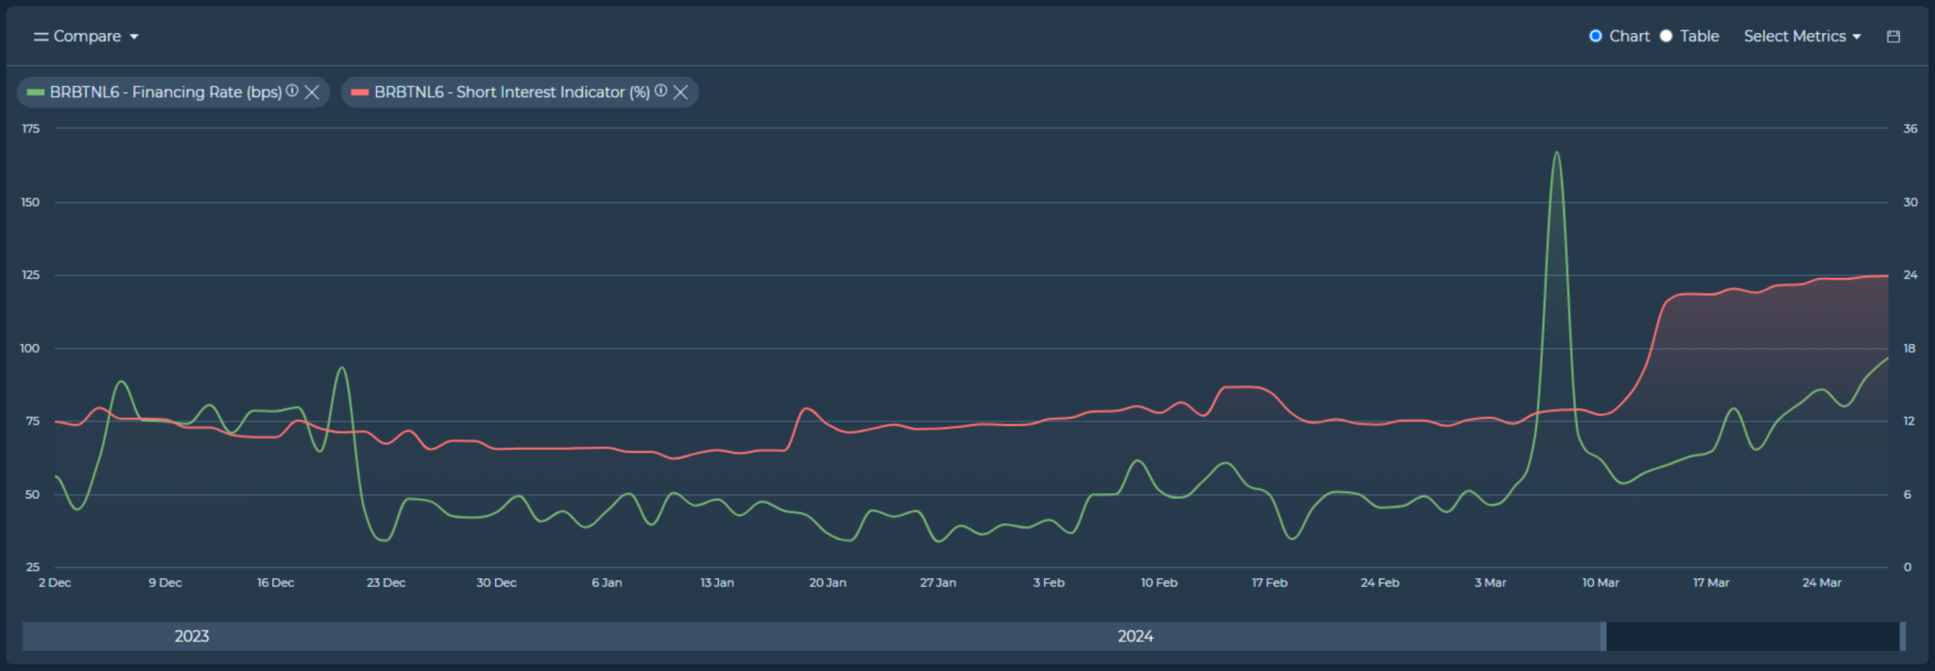Click the green Financing Rate spike peak
Viewport: 1935px width, 671px height.
pyautogui.click(x=1556, y=153)
